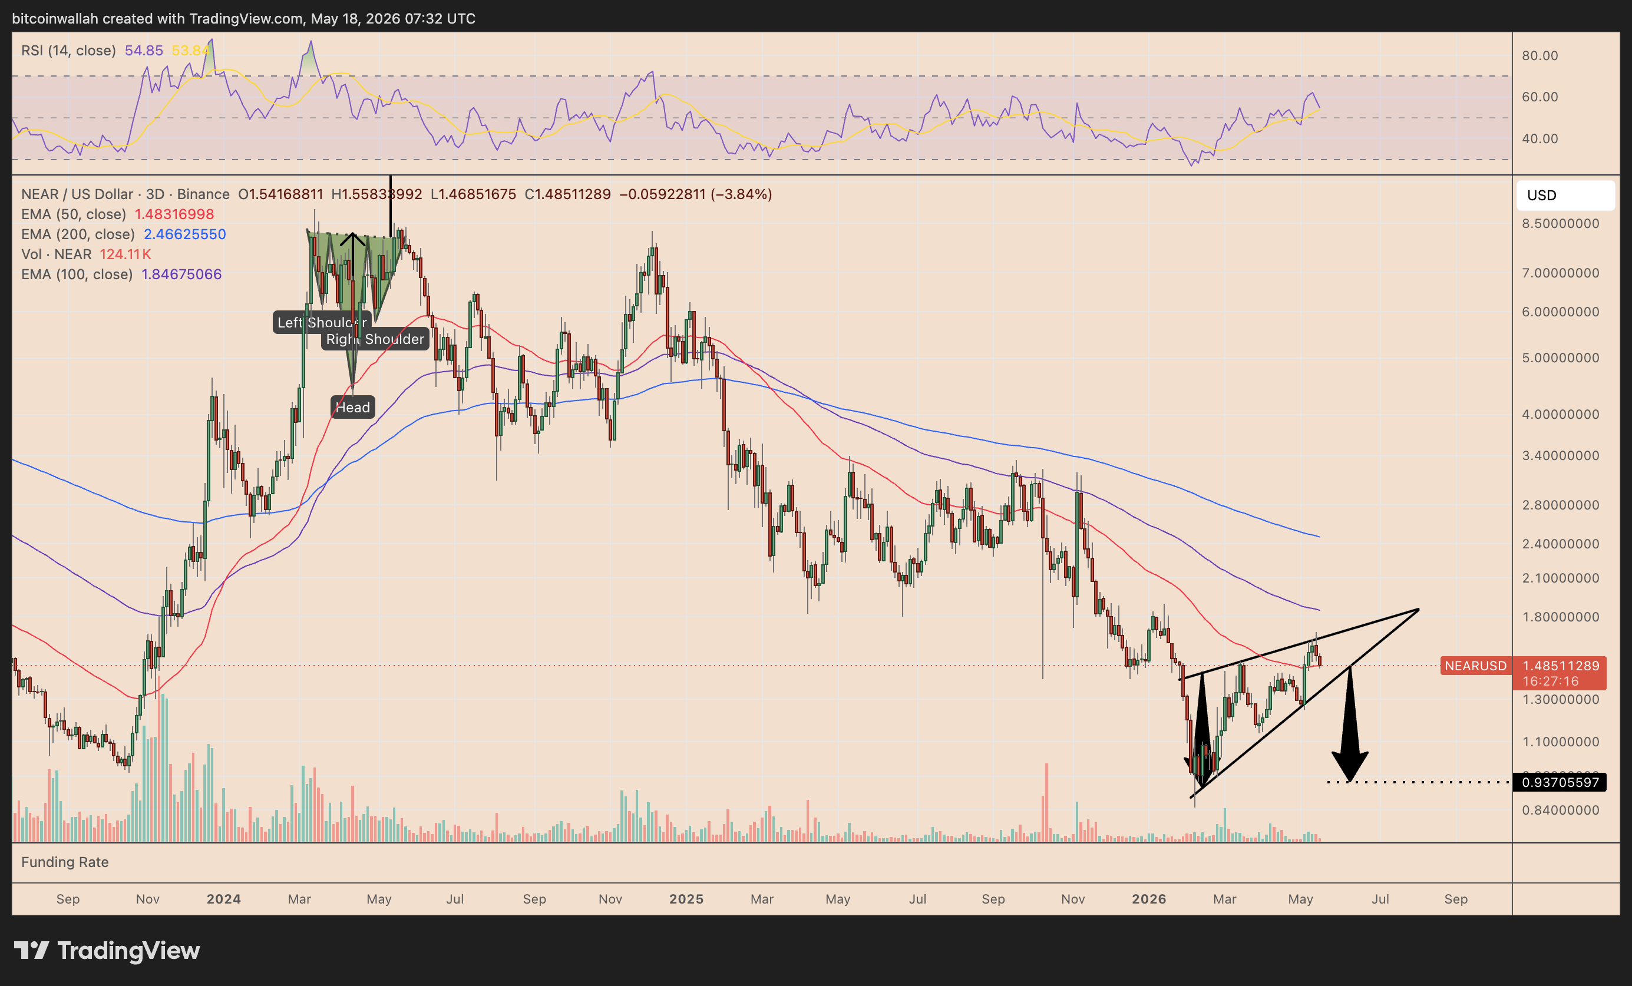Click the 5.00000000 price axis label
1632x986 pixels.
click(x=1561, y=358)
